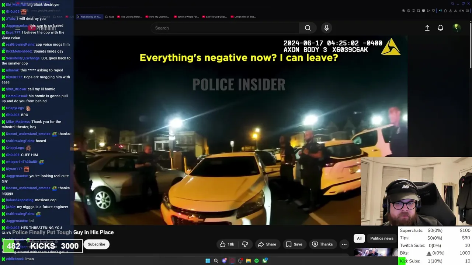Image resolution: width=472 pixels, height=265 pixels.
Task: Open Xbox app from the taskbar
Action: [x=265, y=261]
